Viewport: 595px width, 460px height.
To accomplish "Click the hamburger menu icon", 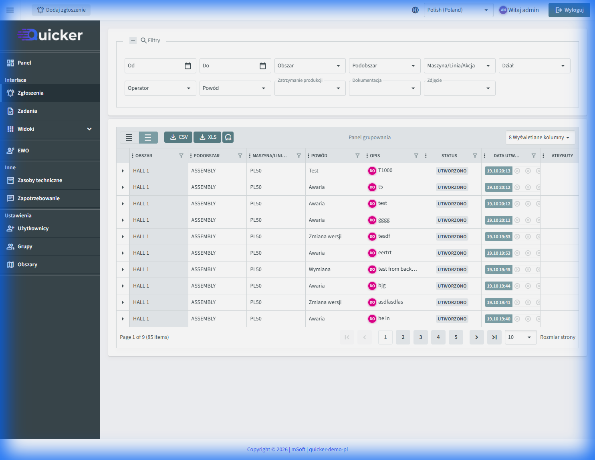I will tap(10, 10).
